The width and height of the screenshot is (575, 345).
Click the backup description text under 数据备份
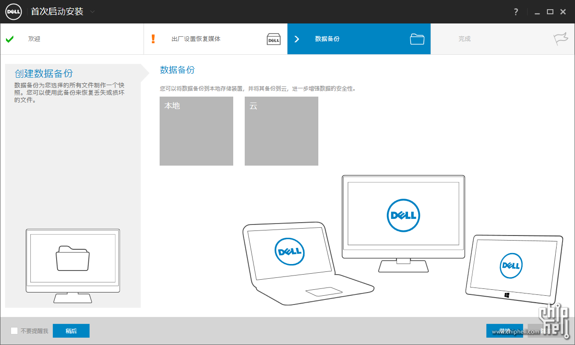[x=258, y=88]
